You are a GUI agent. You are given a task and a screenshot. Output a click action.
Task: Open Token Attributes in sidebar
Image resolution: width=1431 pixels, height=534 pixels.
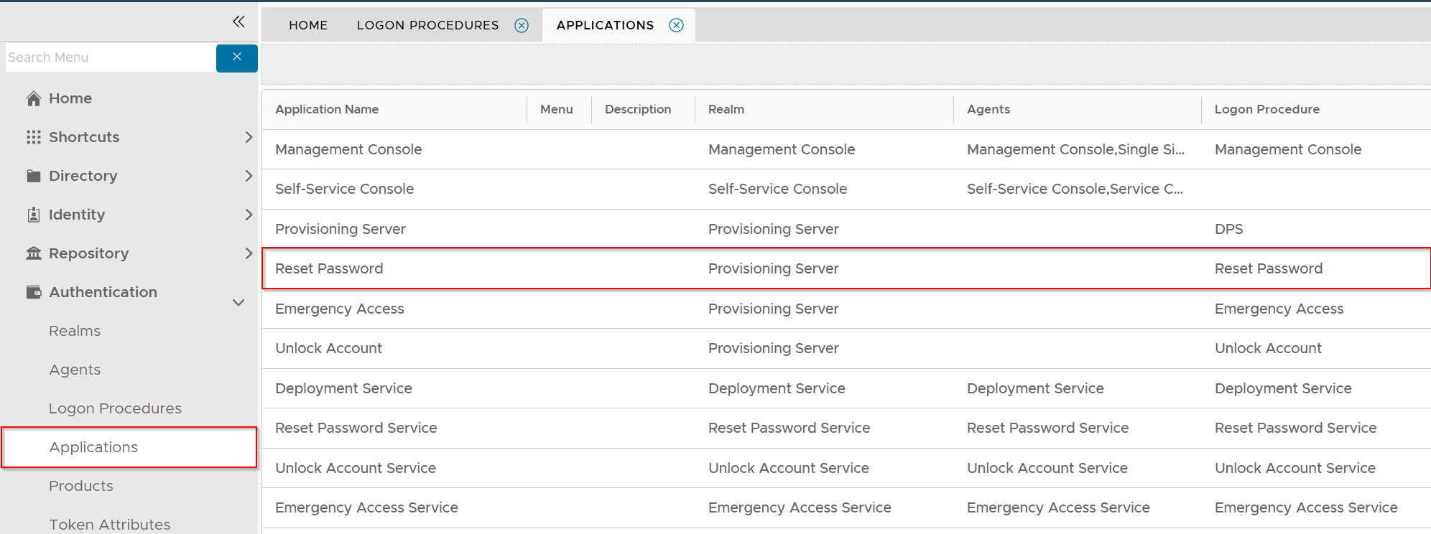[109, 525]
